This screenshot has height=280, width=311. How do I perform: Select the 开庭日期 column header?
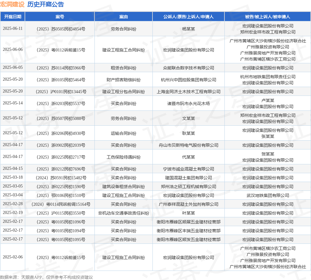pyautogui.click(x=13, y=17)
